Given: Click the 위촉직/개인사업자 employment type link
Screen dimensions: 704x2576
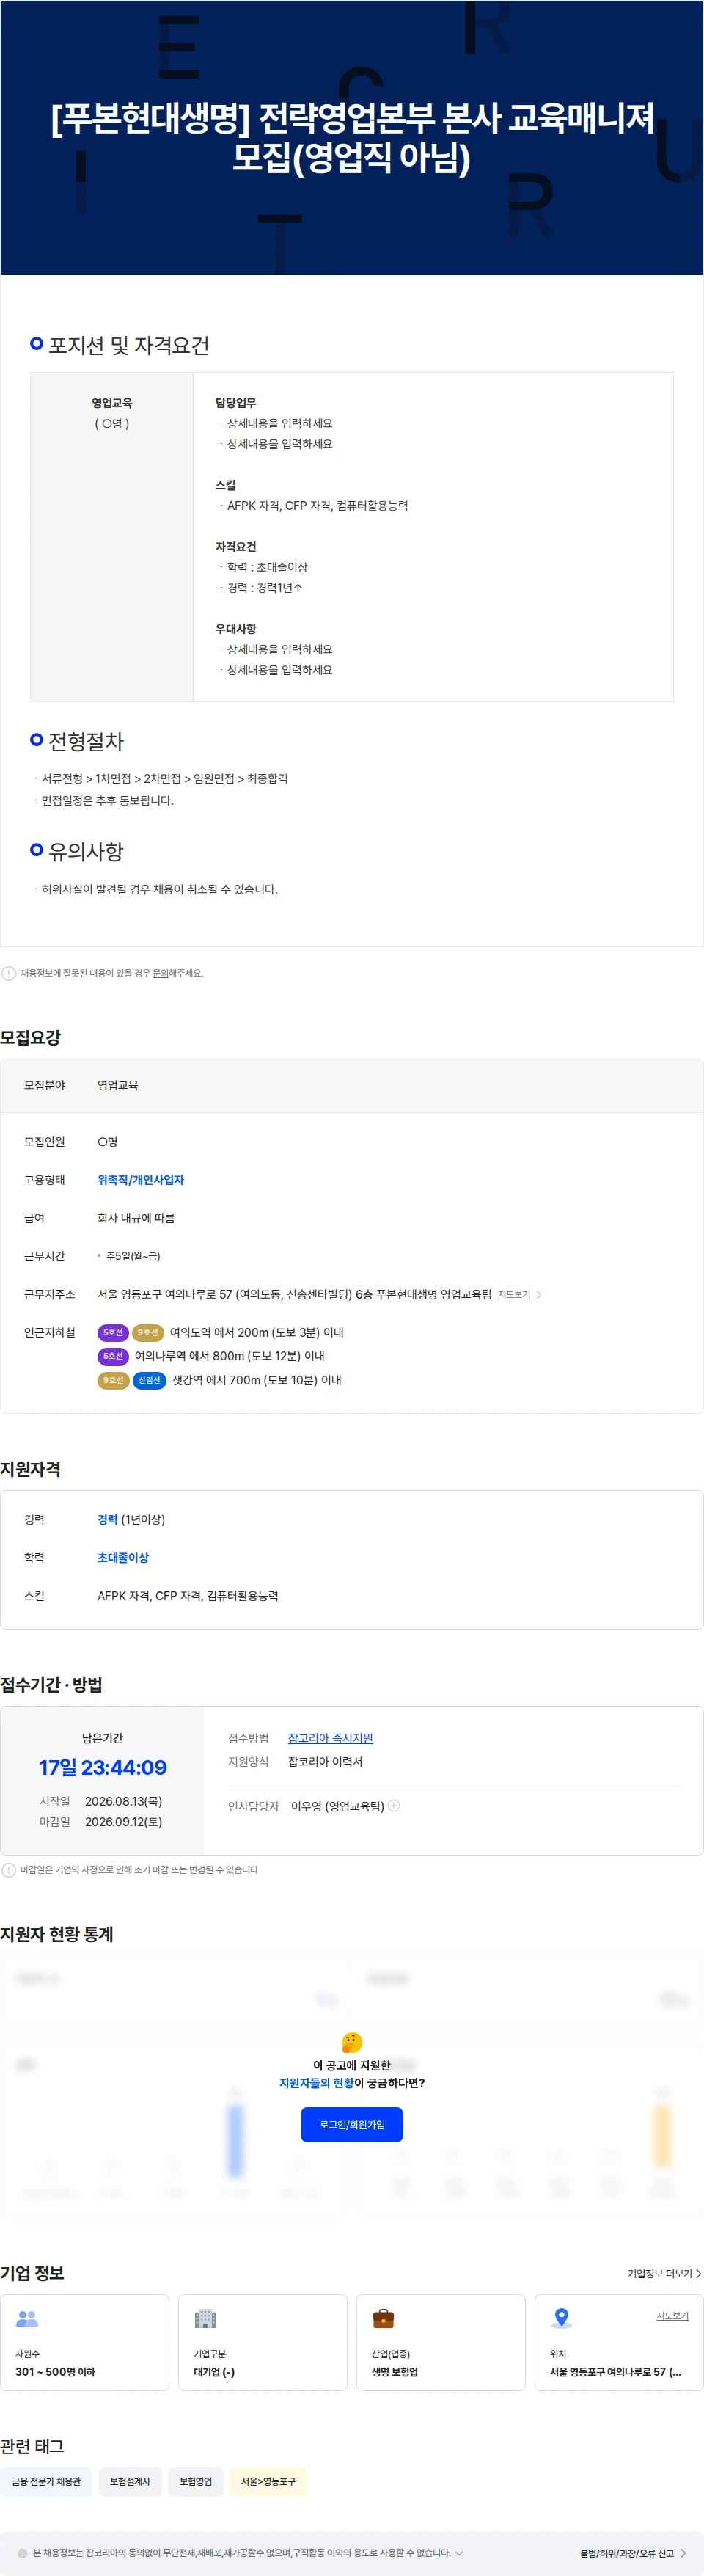Looking at the screenshot, I should (x=141, y=1180).
